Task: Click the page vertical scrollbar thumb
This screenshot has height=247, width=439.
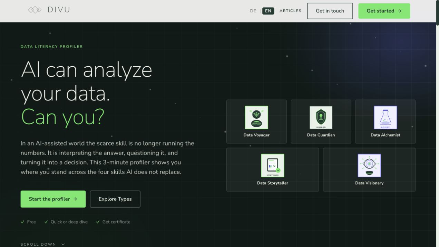Action: click(438, 13)
